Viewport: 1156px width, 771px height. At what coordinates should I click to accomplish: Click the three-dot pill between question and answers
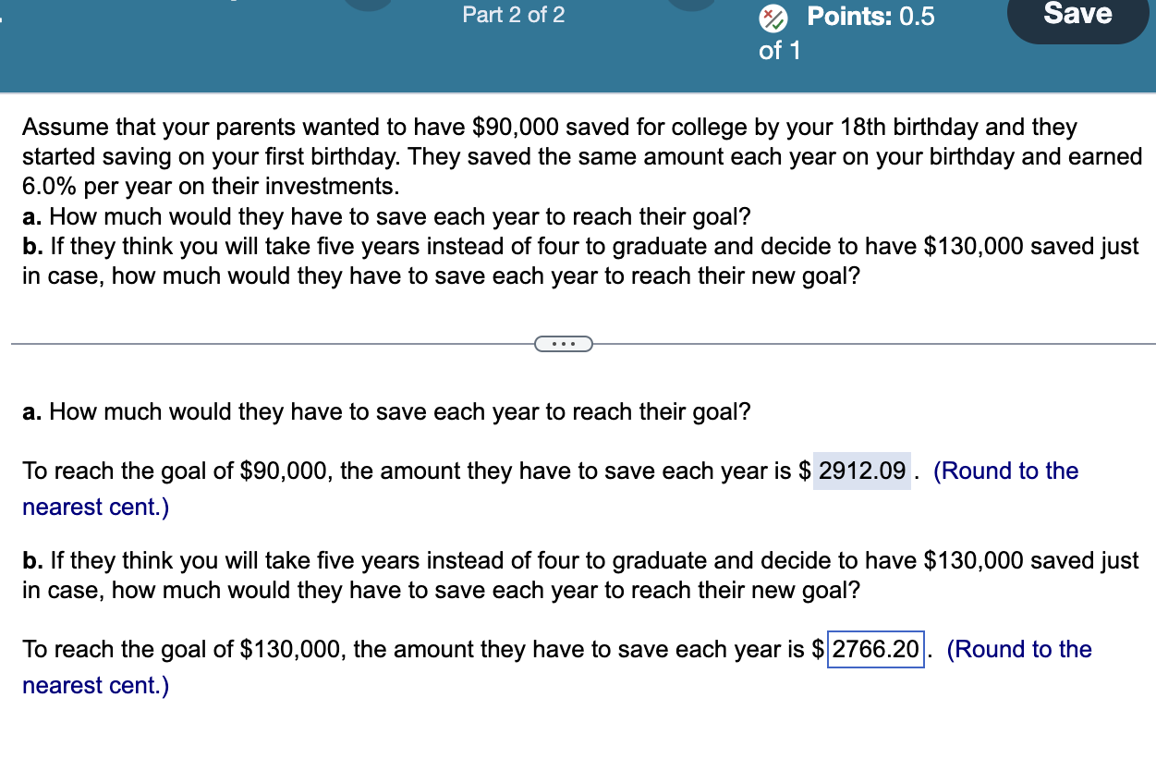(x=564, y=343)
